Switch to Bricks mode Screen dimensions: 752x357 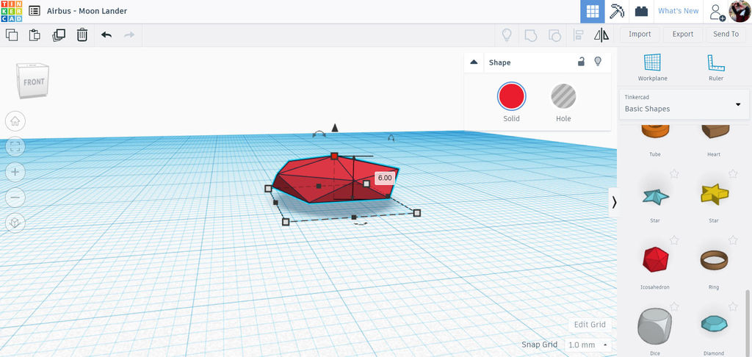click(641, 12)
